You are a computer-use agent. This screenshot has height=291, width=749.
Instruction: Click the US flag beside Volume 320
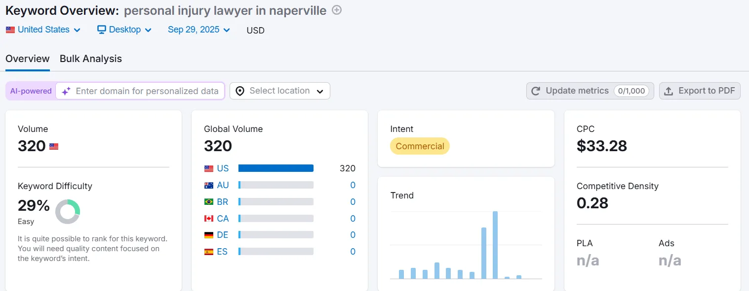[54, 146]
